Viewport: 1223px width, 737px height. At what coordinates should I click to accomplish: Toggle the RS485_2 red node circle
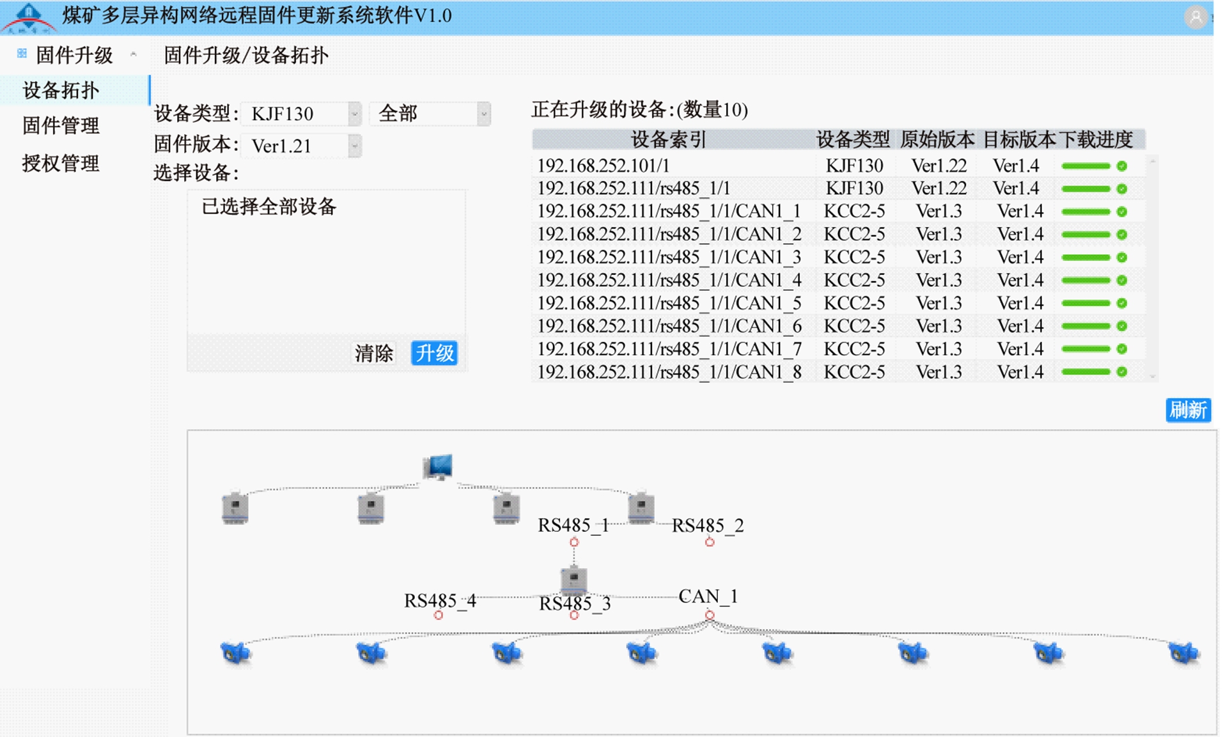pyautogui.click(x=710, y=542)
